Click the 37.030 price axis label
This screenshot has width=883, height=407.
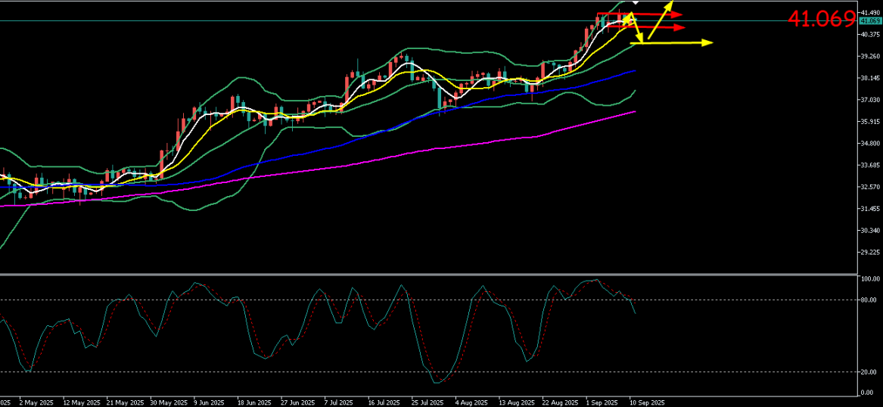tap(871, 100)
